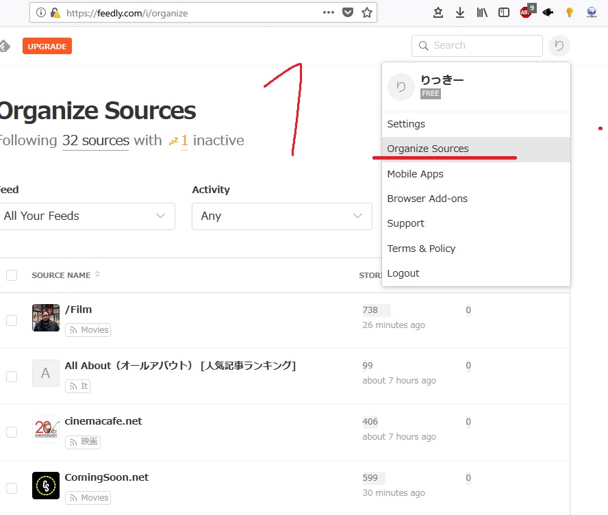The width and height of the screenshot is (608, 515).
Task: Click into the Search field
Action: point(477,46)
